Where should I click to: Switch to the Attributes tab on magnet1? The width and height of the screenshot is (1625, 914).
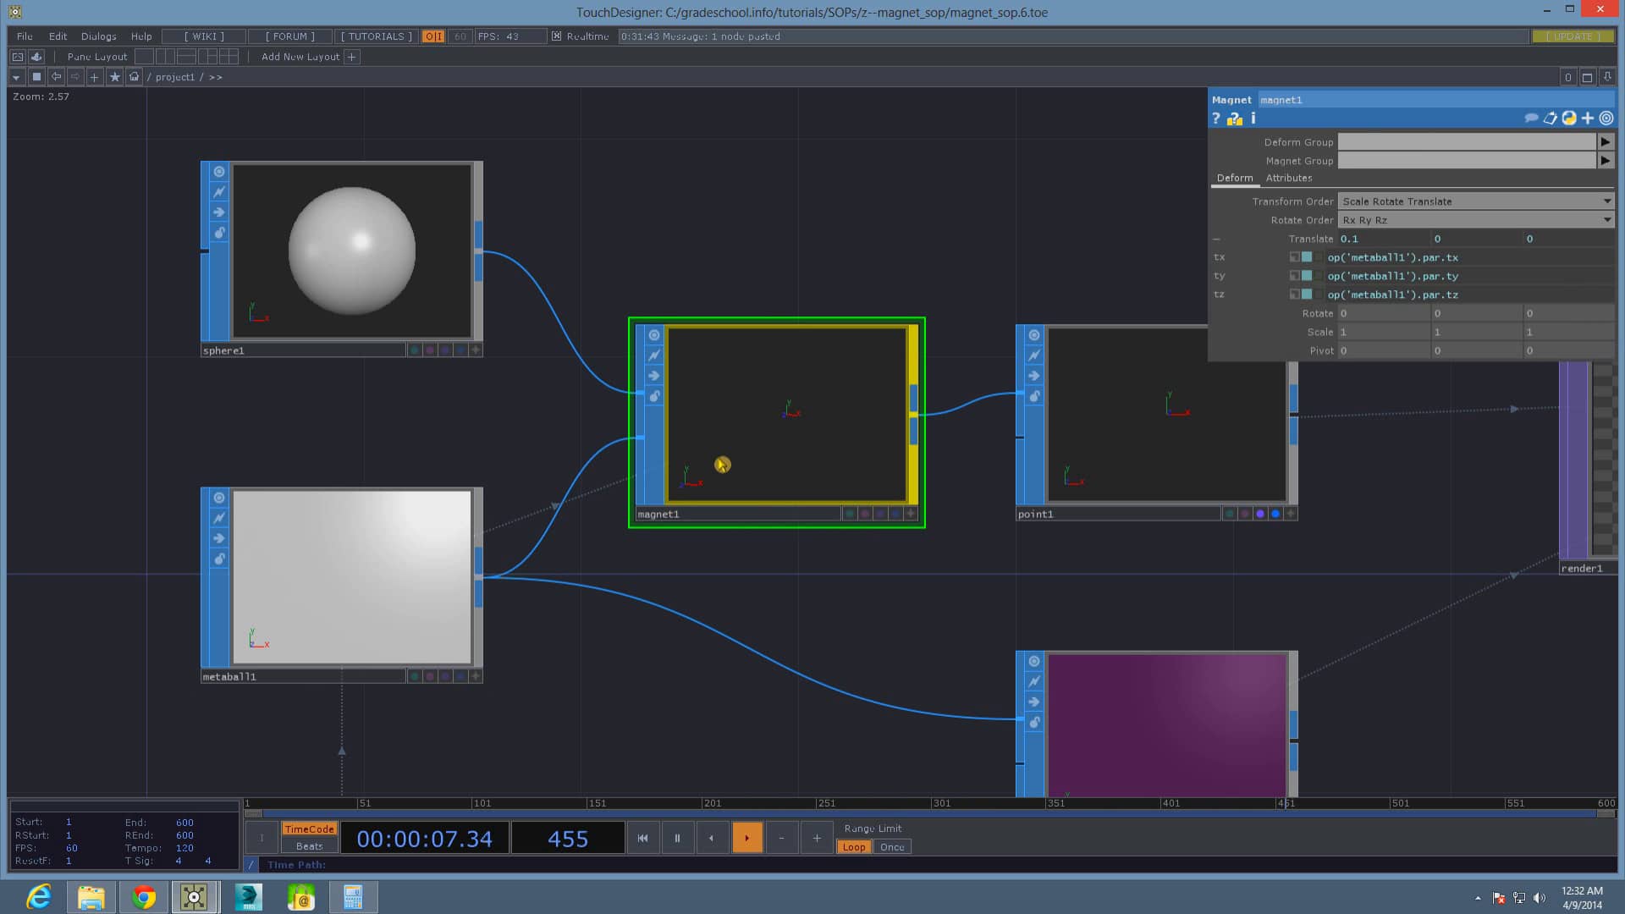pyautogui.click(x=1288, y=178)
